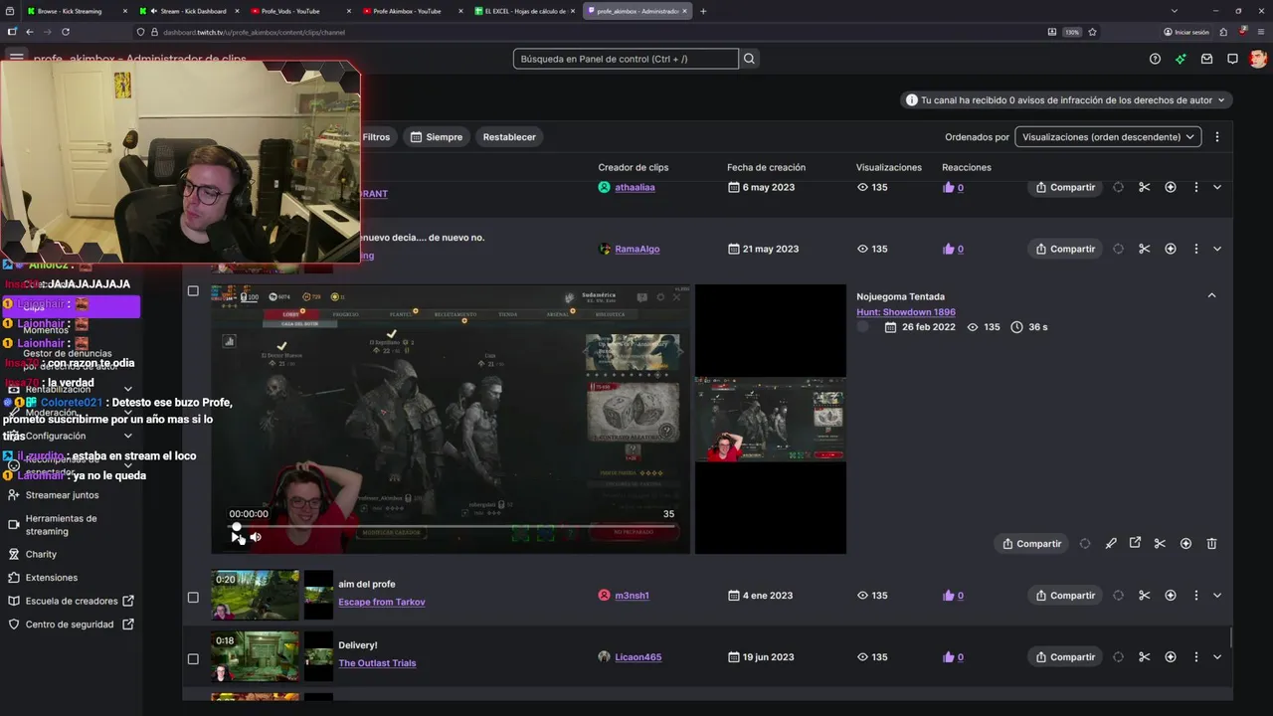
Task: Collapse the Nojuegoma Tentada clip details
Action: pyautogui.click(x=1211, y=295)
